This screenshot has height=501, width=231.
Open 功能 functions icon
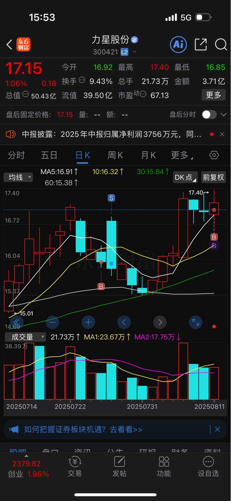point(164,467)
